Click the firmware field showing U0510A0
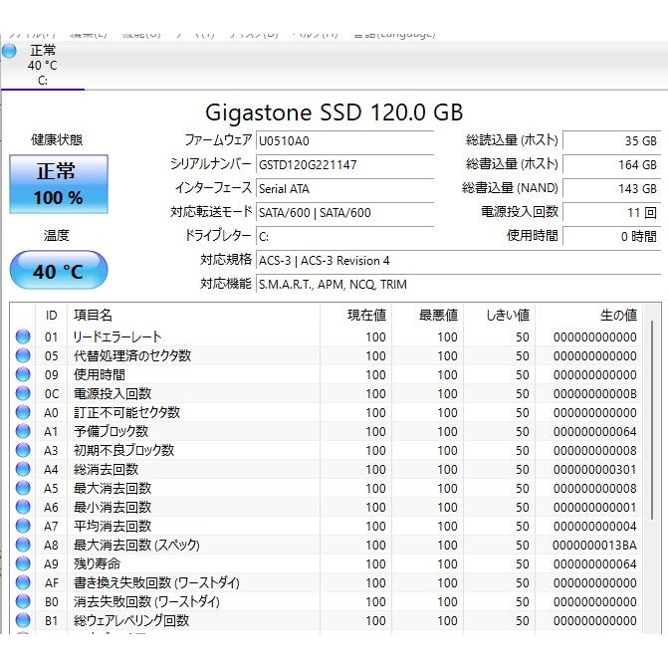Image resolution: width=668 pixels, height=668 pixels. point(343,140)
